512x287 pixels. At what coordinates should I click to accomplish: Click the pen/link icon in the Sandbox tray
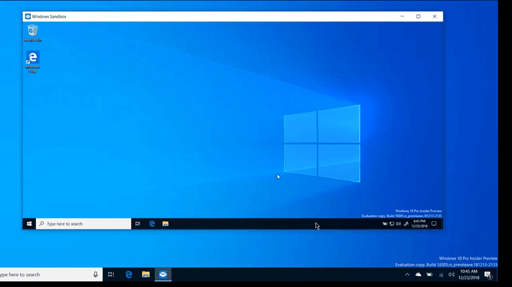406,224
